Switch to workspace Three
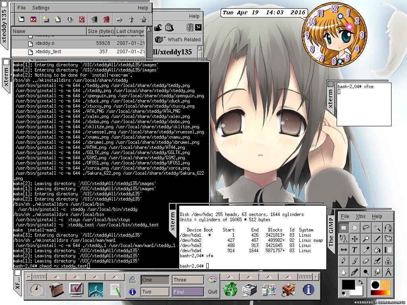This screenshot has width=407, height=305. click(188, 280)
